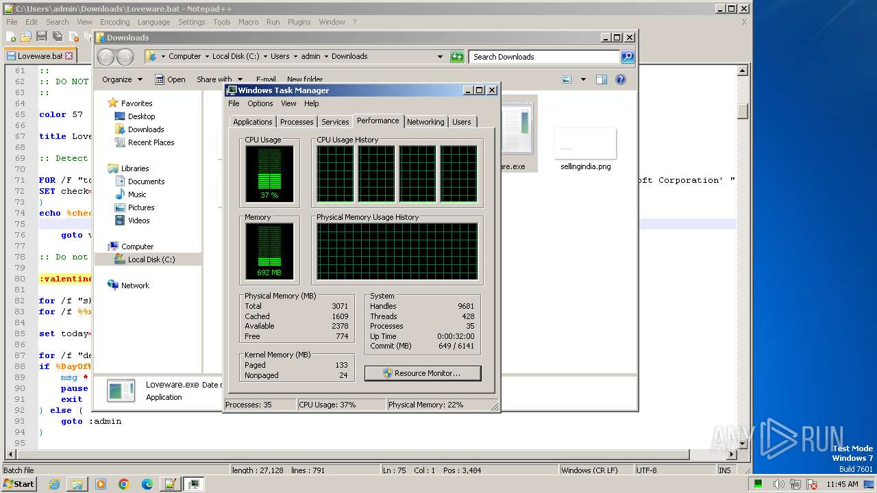877x493 pixels.
Task: Click the Resource Monitor button
Action: (423, 373)
